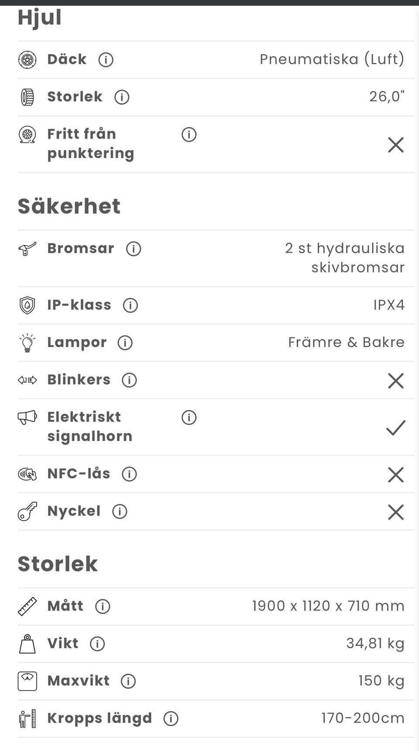419x751 pixels.
Task: Click info icon next to Blinkers
Action: [x=129, y=380]
